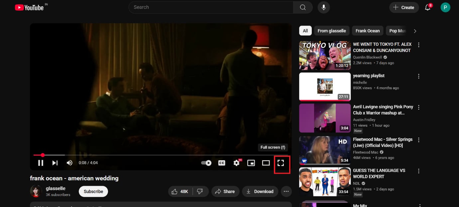Switch to miniplayer mode
This screenshot has height=207, width=459.
point(251,163)
